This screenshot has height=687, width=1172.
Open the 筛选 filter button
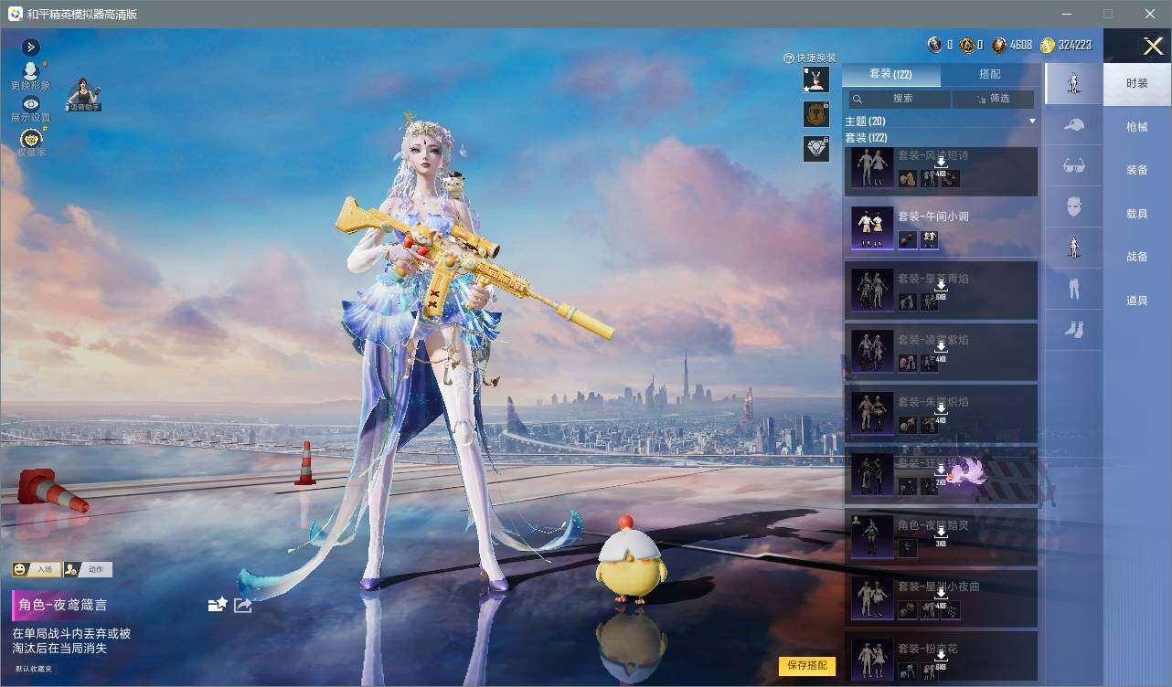(994, 99)
